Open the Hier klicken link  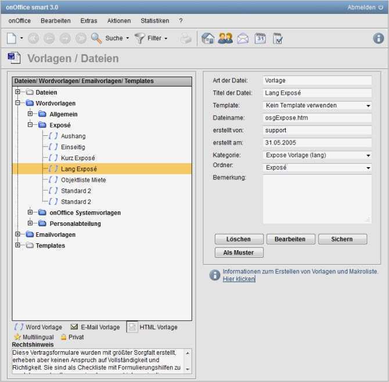pyautogui.click(x=239, y=279)
